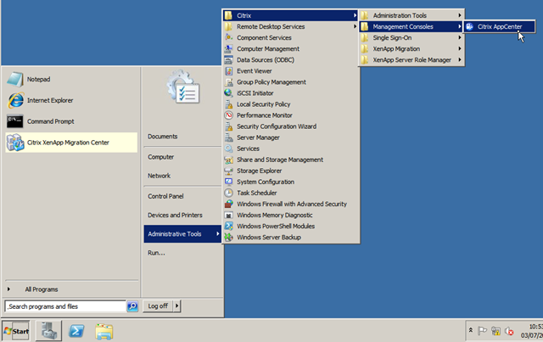This screenshot has width=543, height=342.
Task: Launch Windows Server Backup
Action: [290, 238]
